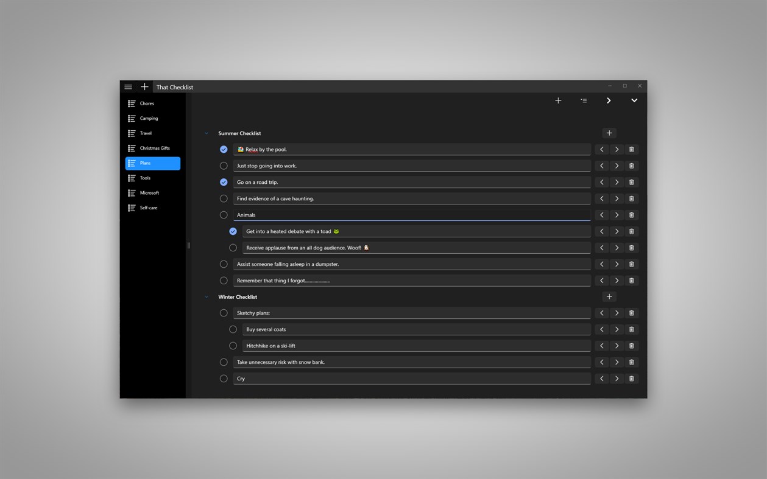This screenshot has height=479, width=767.
Task: Delete the 'Cry' item
Action: coord(631,378)
